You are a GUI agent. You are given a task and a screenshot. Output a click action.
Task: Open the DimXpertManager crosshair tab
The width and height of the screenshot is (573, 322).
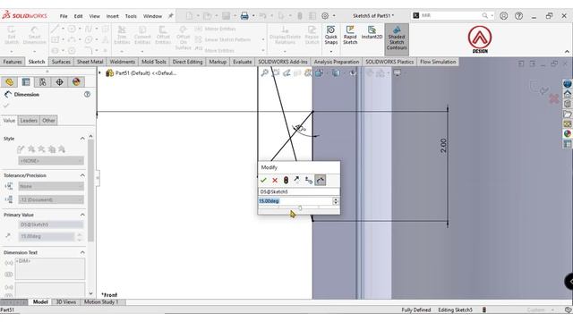pyautogui.click(x=60, y=81)
